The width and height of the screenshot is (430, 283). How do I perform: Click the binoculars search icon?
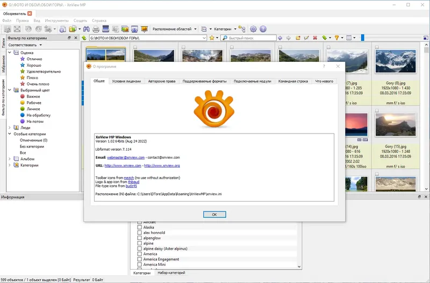pyautogui.click(x=87, y=29)
